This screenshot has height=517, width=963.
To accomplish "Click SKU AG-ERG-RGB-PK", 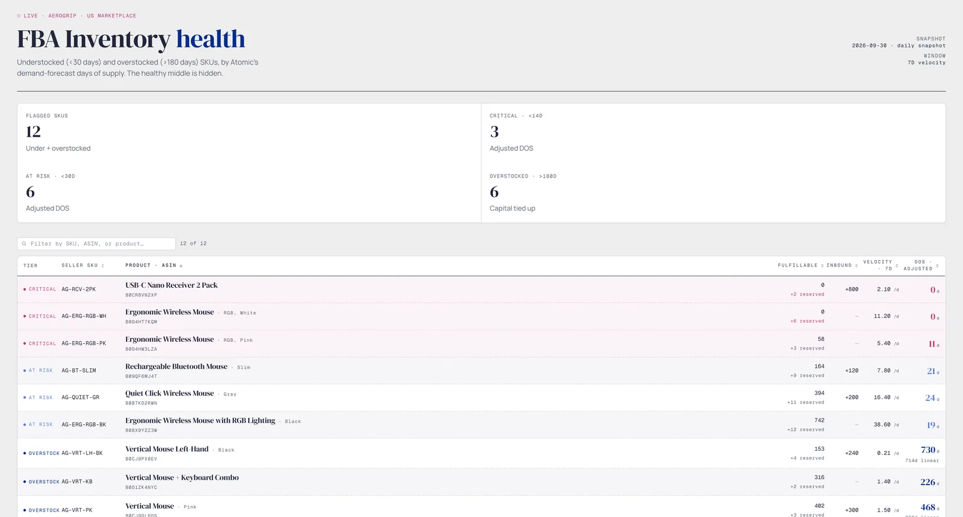I will (x=84, y=344).
